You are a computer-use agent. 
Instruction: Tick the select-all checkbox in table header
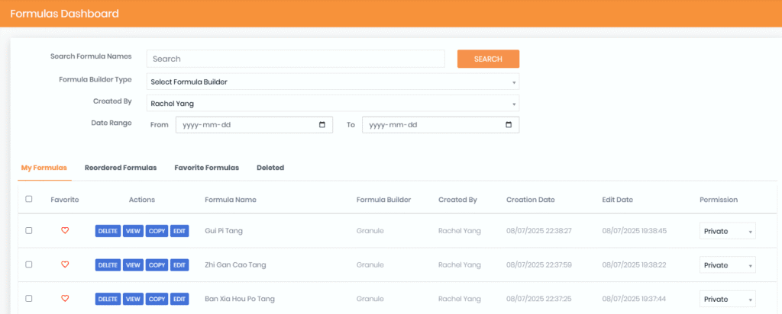point(29,199)
